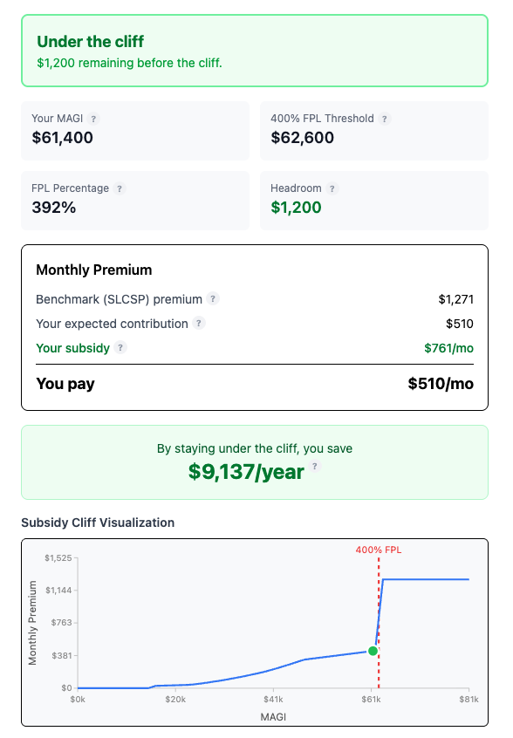
Task: Click the 400% FPL label above the chart
Action: click(x=379, y=550)
